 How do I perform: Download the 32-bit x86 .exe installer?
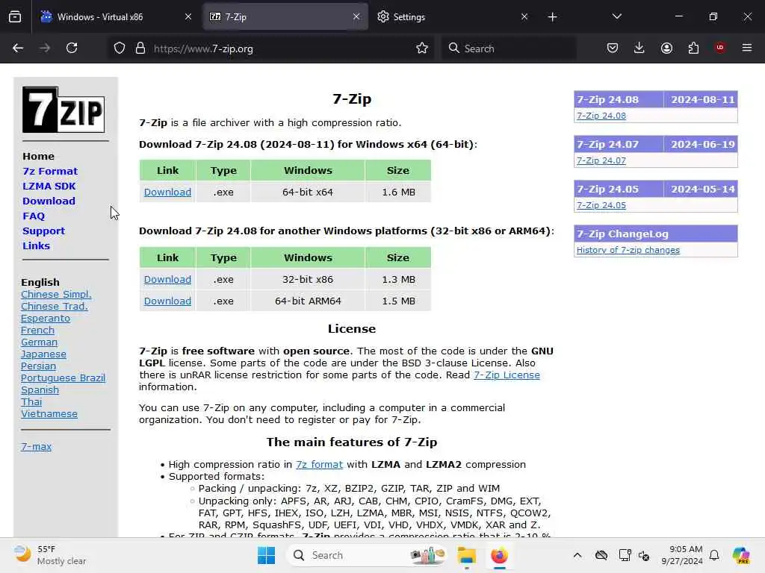click(x=167, y=279)
